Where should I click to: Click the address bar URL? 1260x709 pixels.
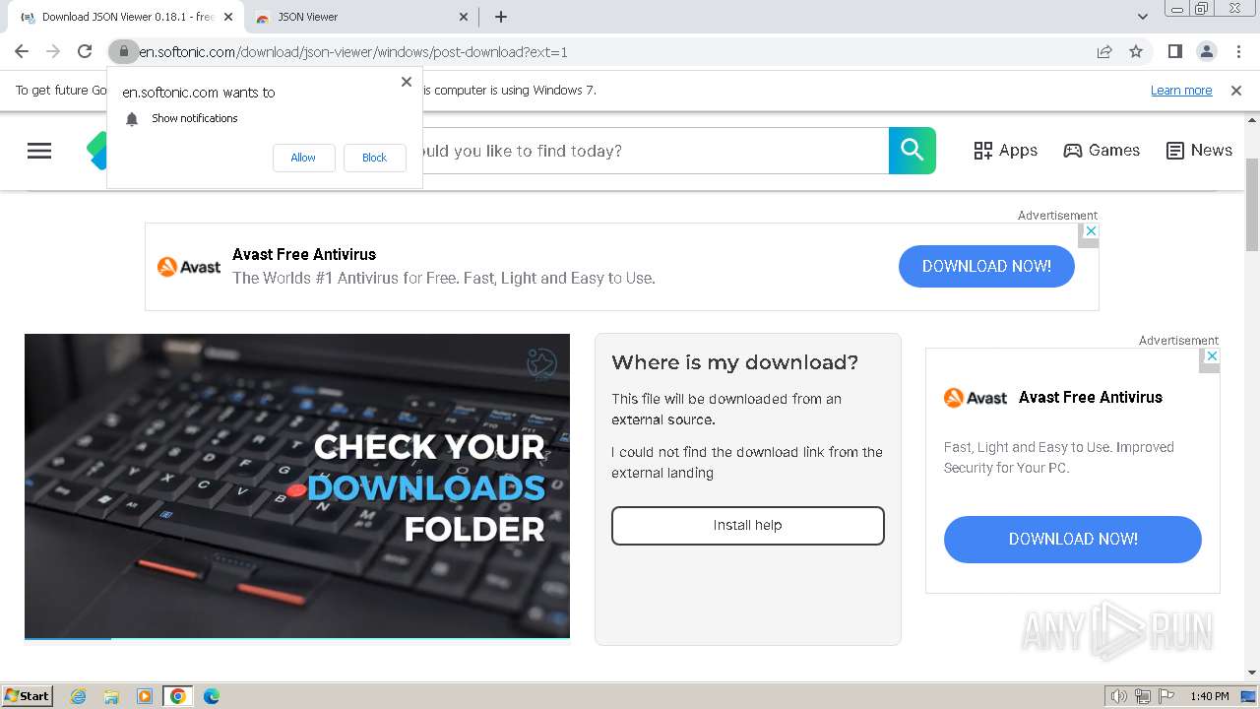pos(353,52)
